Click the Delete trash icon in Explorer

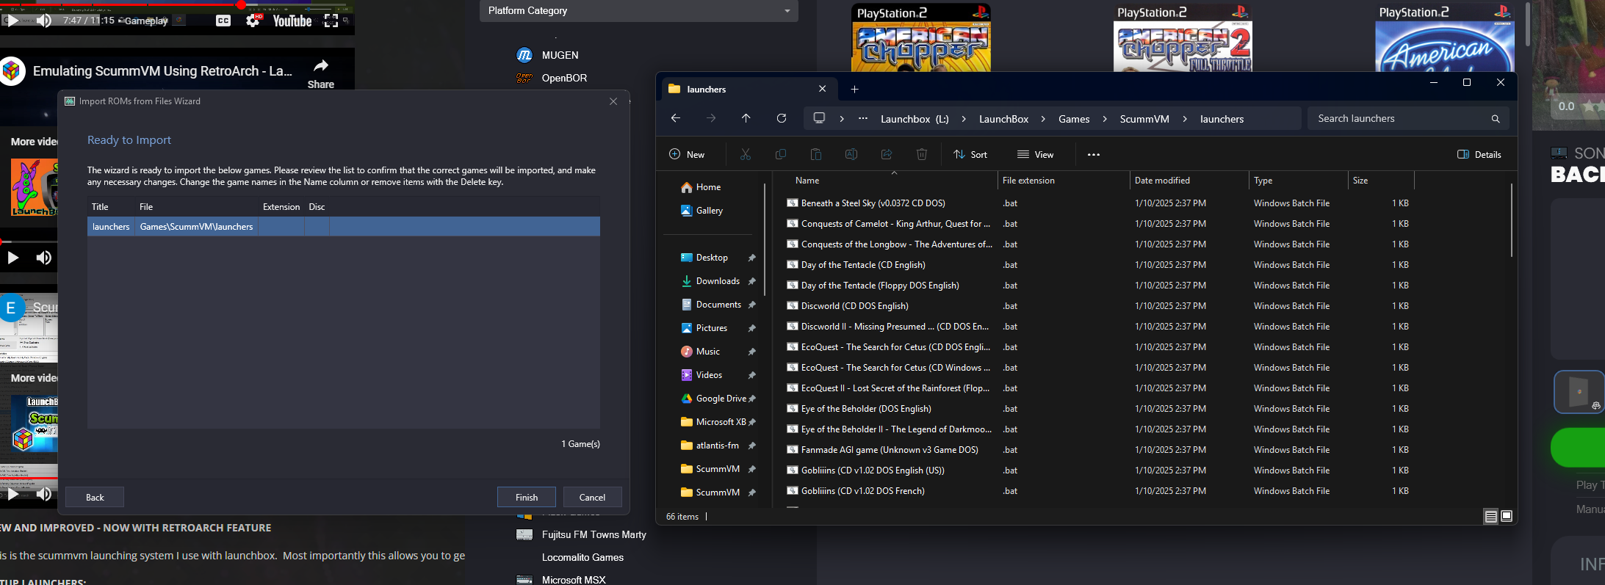click(x=922, y=154)
